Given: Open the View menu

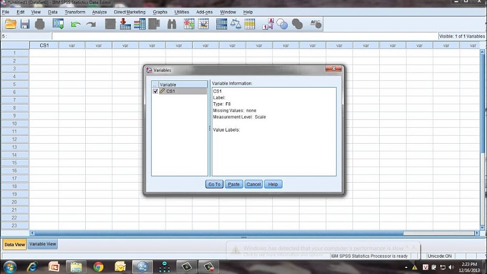Looking at the screenshot, I should click(36, 12).
